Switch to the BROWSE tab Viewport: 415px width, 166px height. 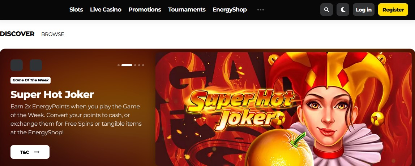[53, 34]
